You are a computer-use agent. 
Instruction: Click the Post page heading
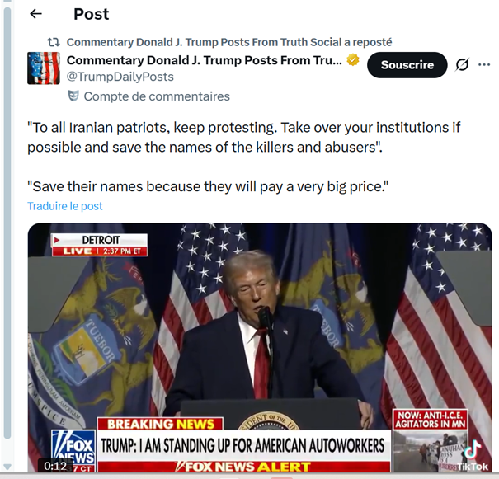(x=91, y=14)
